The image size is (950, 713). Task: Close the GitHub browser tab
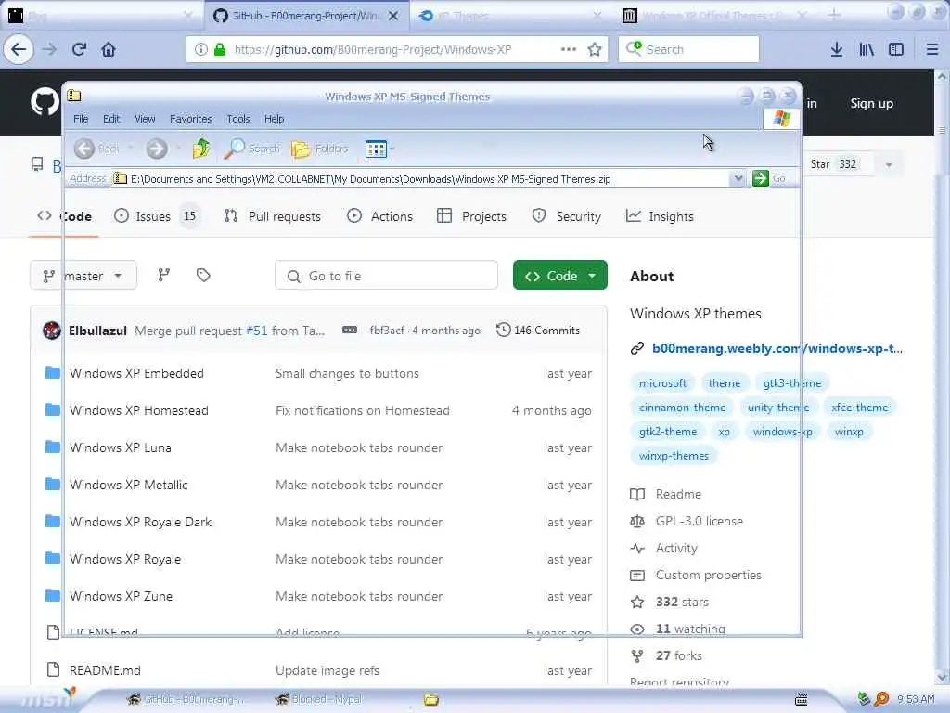(x=393, y=16)
